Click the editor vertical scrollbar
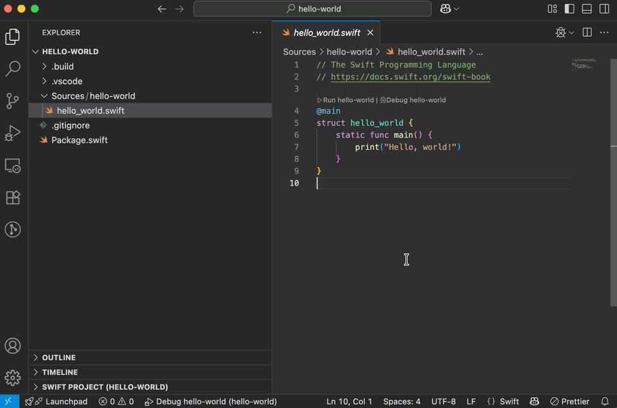This screenshot has width=617, height=408. point(613,182)
